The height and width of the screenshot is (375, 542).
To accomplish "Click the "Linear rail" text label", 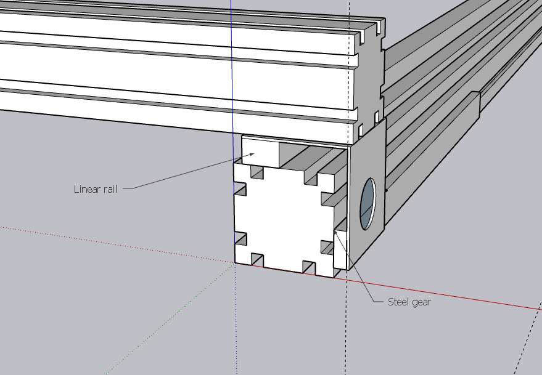I will tap(95, 188).
